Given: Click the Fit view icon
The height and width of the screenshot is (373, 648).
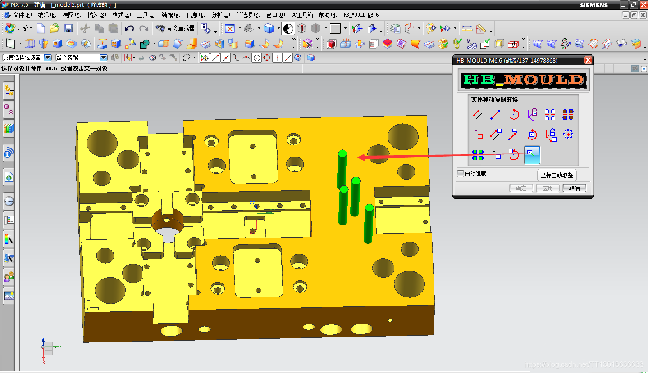Looking at the screenshot, I should (x=230, y=28).
